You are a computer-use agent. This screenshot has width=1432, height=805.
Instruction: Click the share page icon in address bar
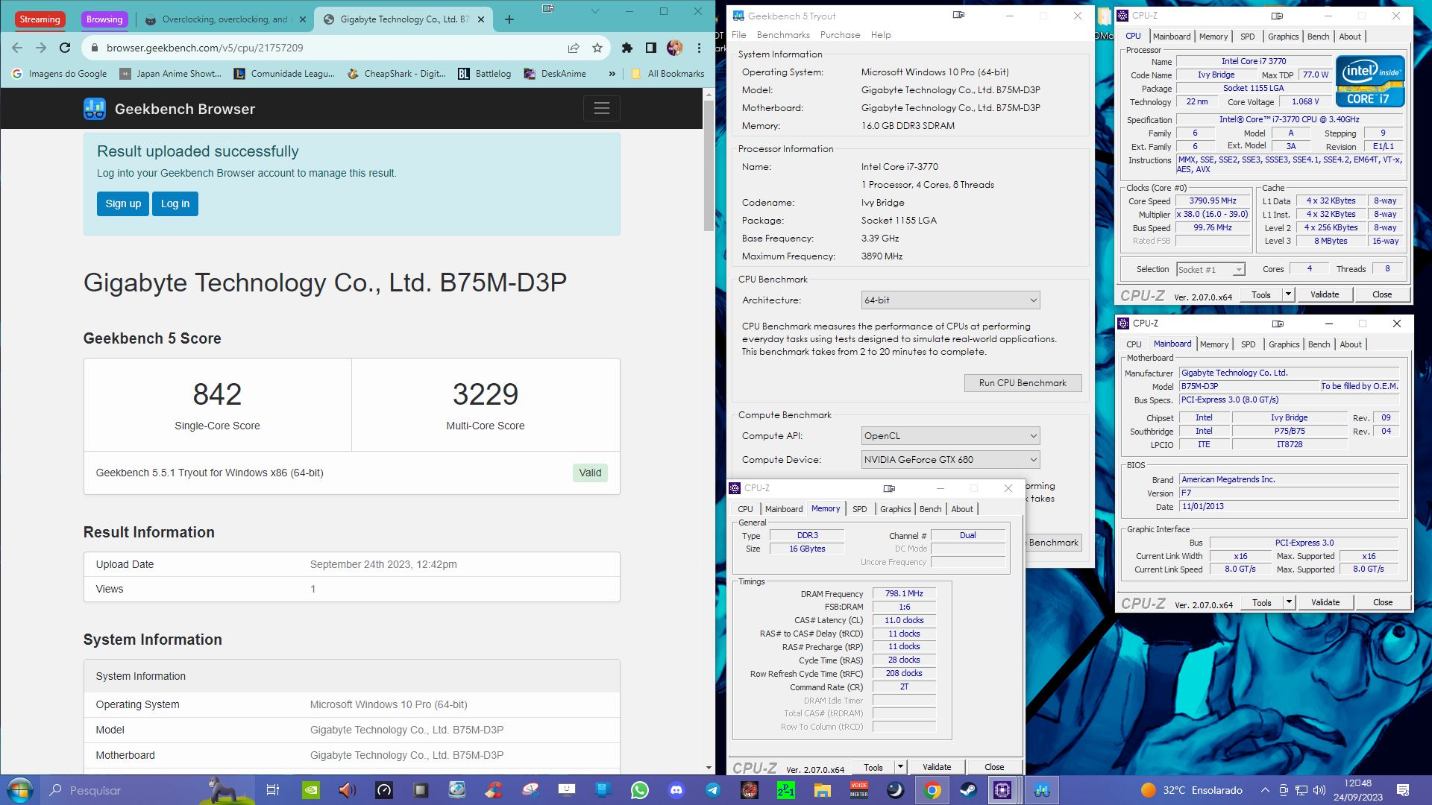point(574,48)
